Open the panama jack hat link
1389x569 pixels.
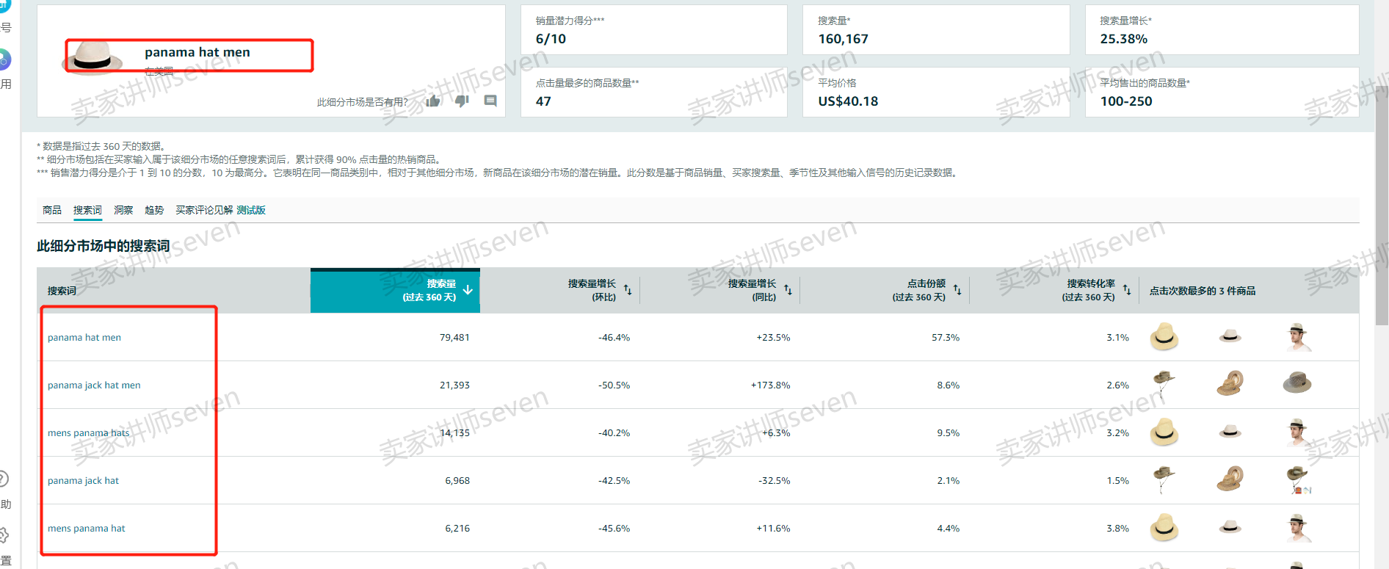pos(83,481)
